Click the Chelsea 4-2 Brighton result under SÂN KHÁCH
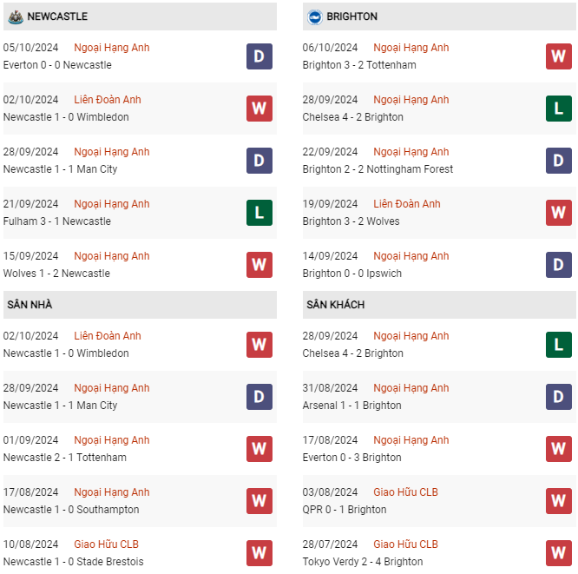Viewport: 578px width, 574px height. [352, 353]
